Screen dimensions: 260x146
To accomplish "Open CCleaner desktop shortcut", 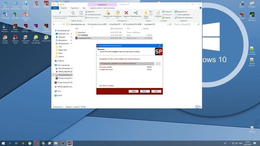I will click(x=36, y=4).
